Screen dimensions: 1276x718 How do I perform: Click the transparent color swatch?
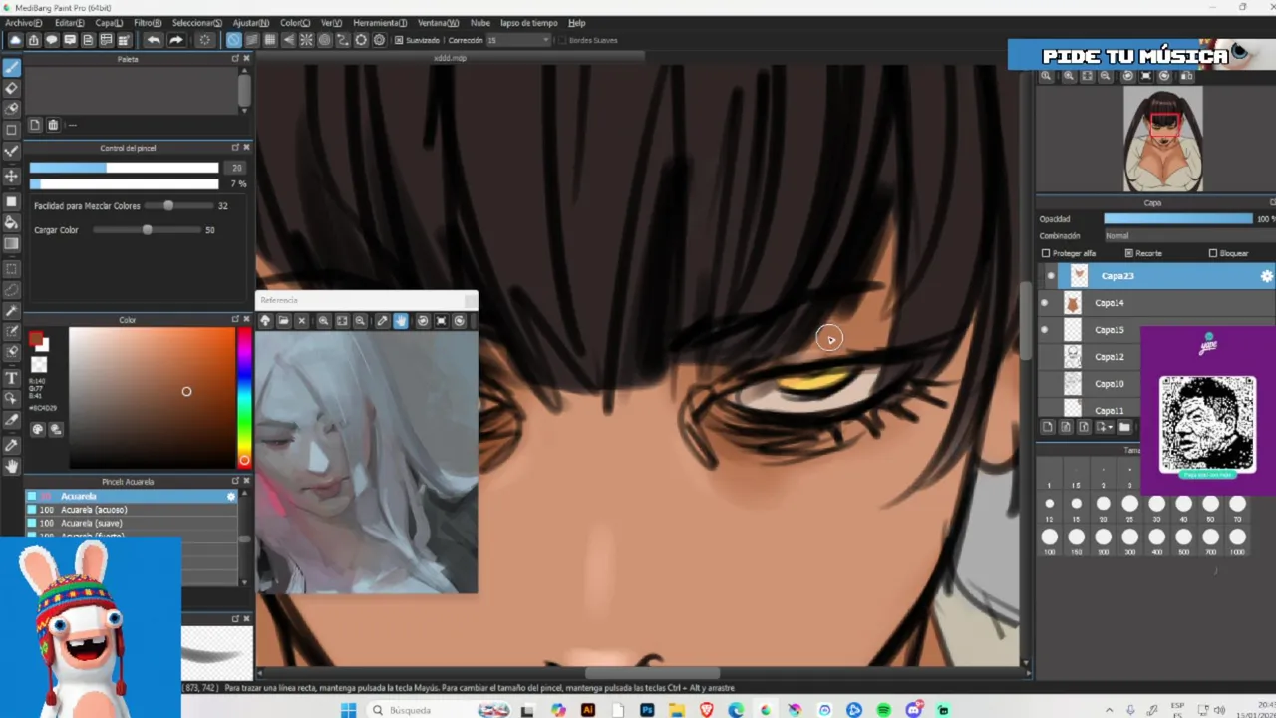pyautogui.click(x=39, y=365)
